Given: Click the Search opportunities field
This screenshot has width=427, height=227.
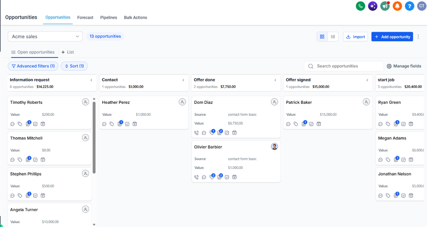Looking at the screenshot, I should (344, 66).
